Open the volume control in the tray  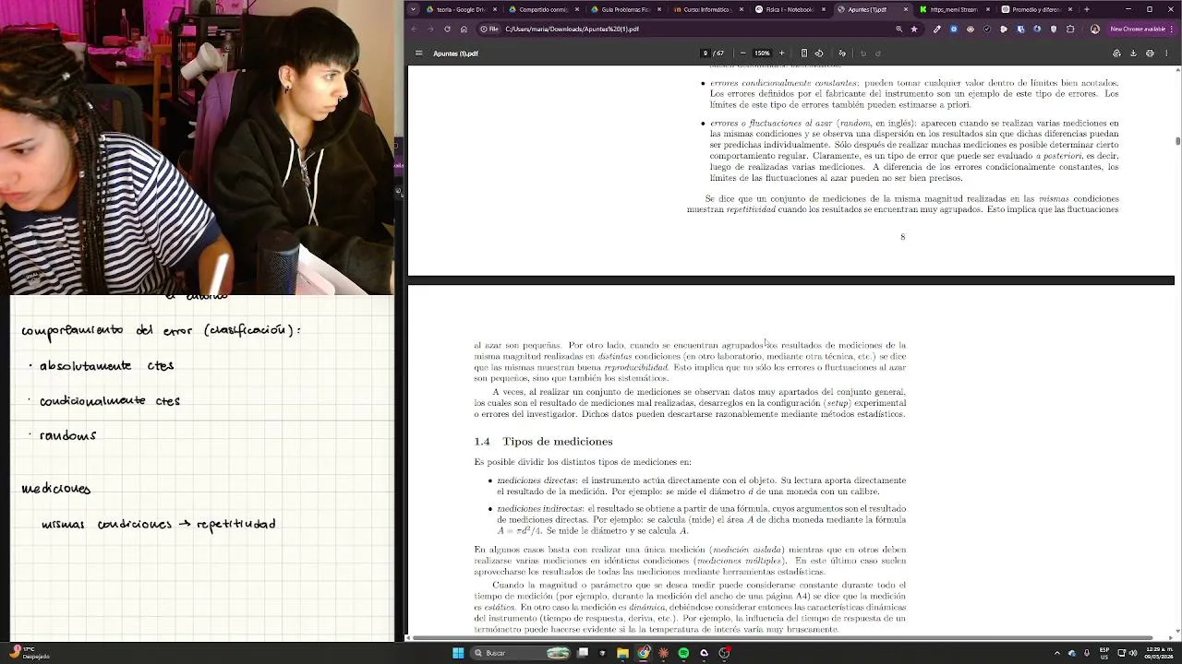pos(1135,653)
